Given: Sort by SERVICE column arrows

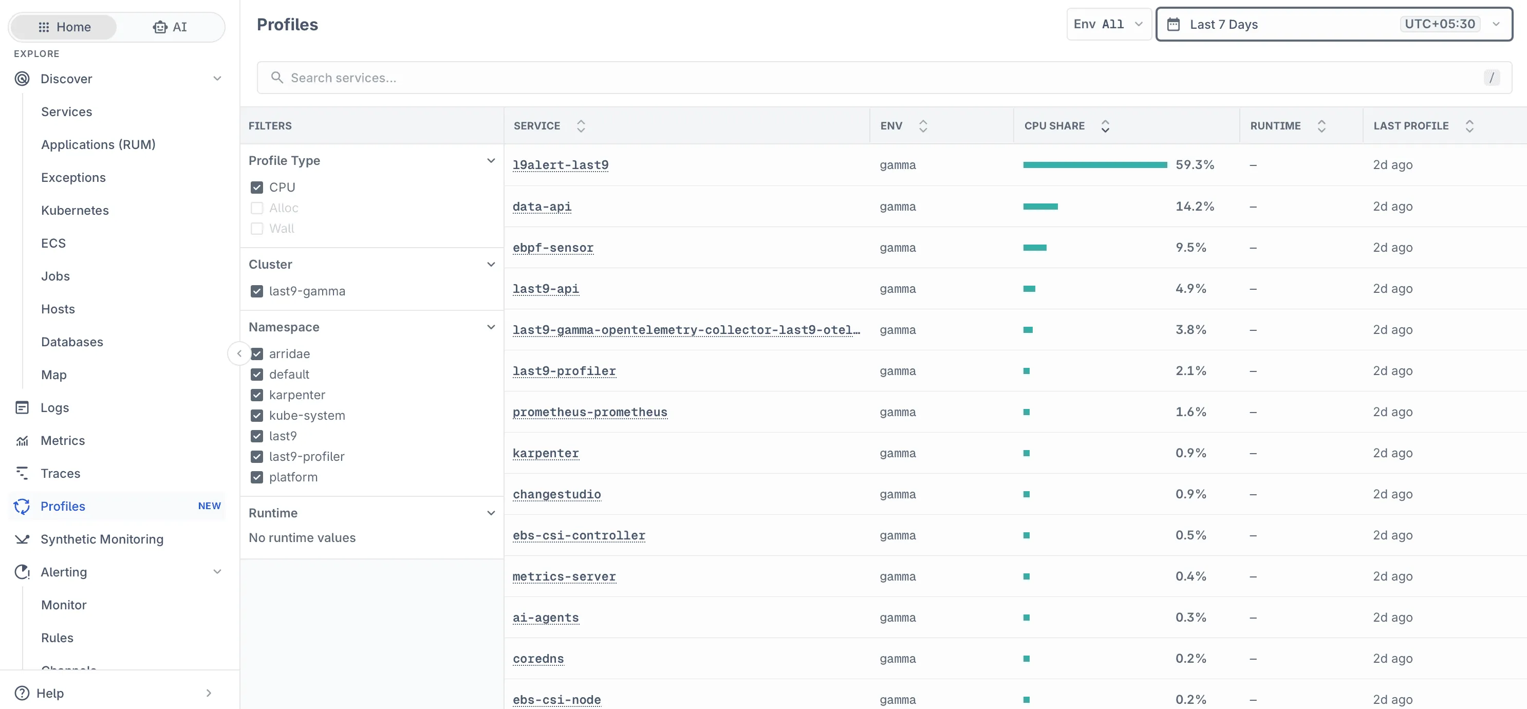Looking at the screenshot, I should (x=581, y=126).
